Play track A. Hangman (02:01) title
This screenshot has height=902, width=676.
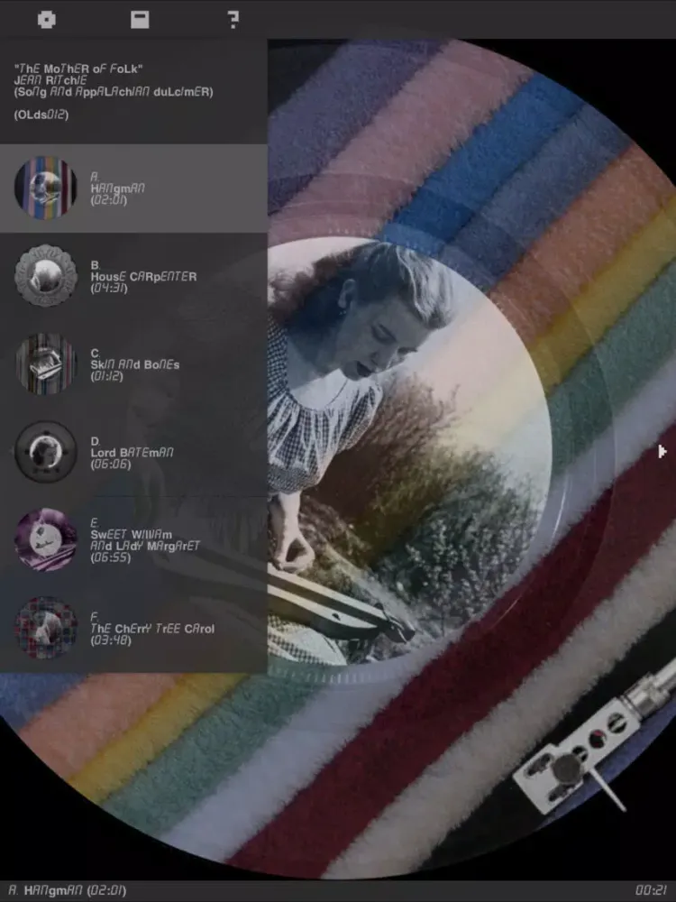click(x=118, y=189)
